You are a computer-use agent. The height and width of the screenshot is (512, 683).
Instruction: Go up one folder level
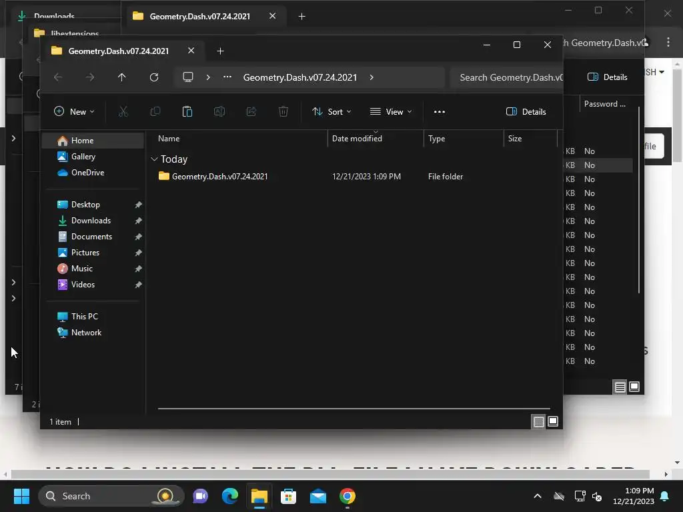pos(122,77)
